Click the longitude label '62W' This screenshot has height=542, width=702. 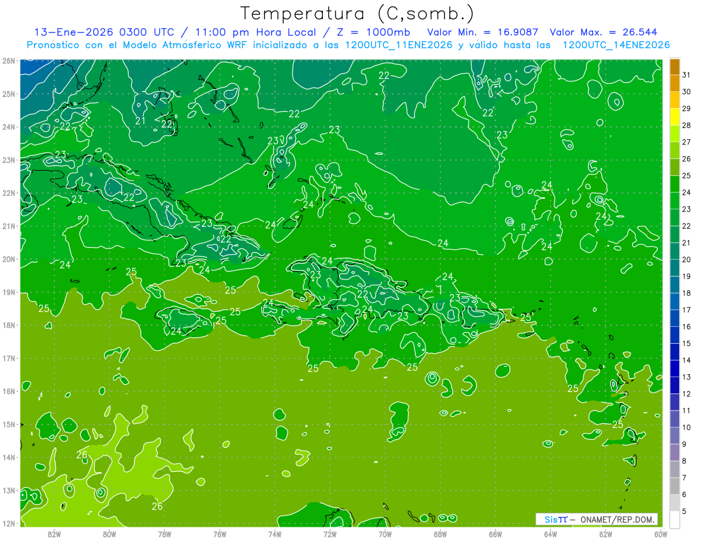[605, 534]
